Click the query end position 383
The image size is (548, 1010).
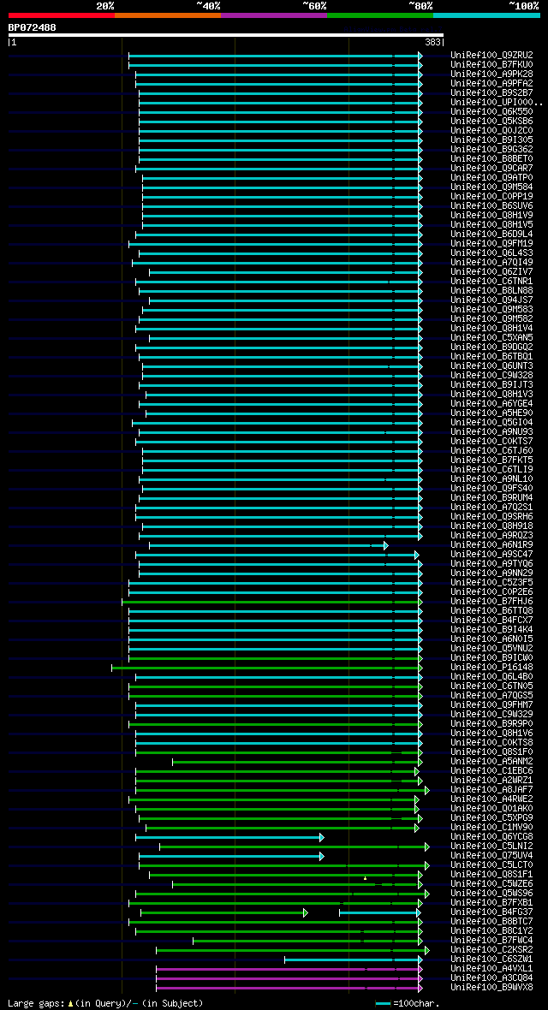pos(432,43)
